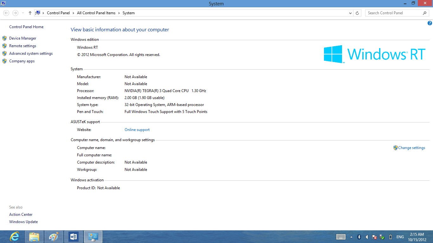Click Full Windows Touch Support text
Image resolution: width=433 pixels, height=243 pixels.
166,112
